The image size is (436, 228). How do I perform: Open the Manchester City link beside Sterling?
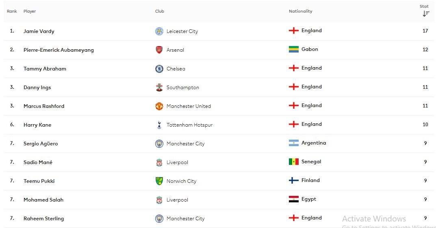click(x=185, y=219)
